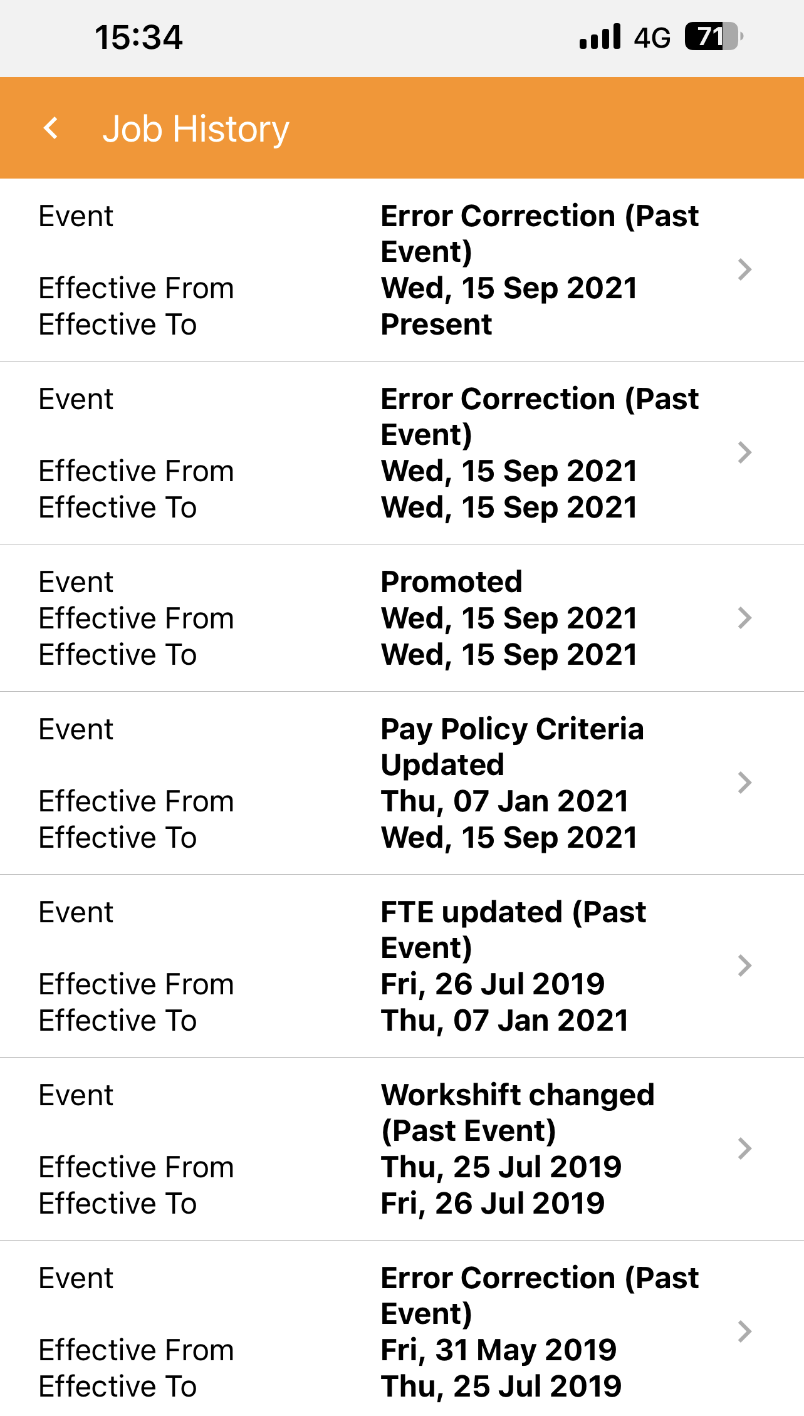Open the Workshift changed entry via its chevron
Image resolution: width=804 pixels, height=1416 pixels.
tap(744, 1148)
